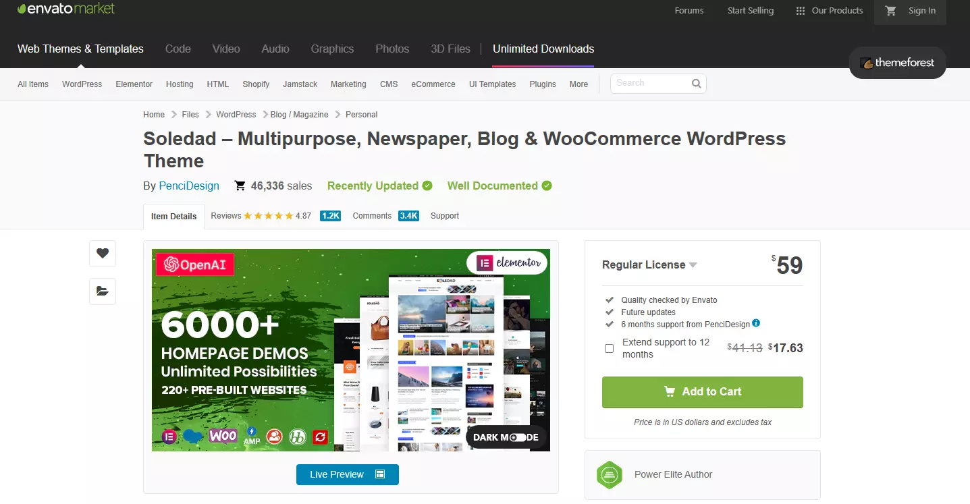This screenshot has height=504, width=970.
Task: Go to Blog / Magazine breadcrumb
Action: pos(300,115)
